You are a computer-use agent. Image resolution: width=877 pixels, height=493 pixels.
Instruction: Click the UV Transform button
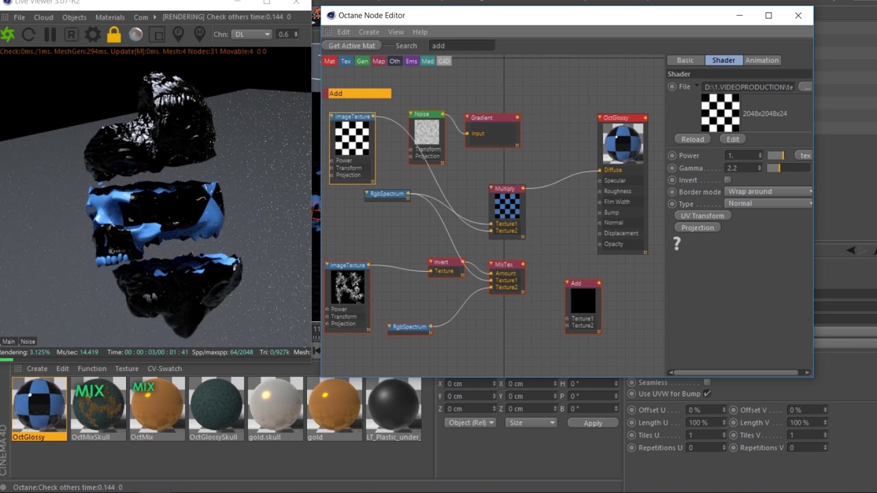(x=702, y=216)
